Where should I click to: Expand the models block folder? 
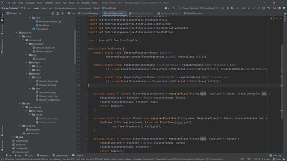[x=30, y=66]
